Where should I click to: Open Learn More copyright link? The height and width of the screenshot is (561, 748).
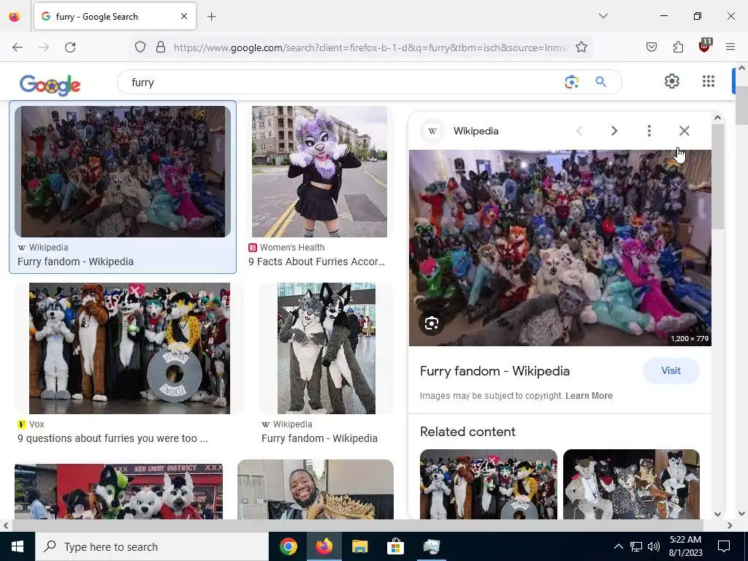pyautogui.click(x=589, y=396)
